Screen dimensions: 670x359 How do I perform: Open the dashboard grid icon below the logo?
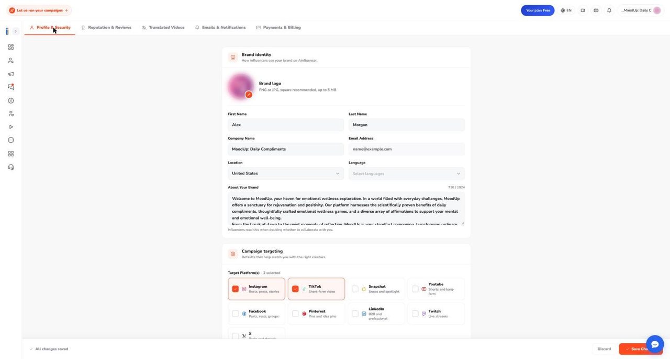coord(11,47)
